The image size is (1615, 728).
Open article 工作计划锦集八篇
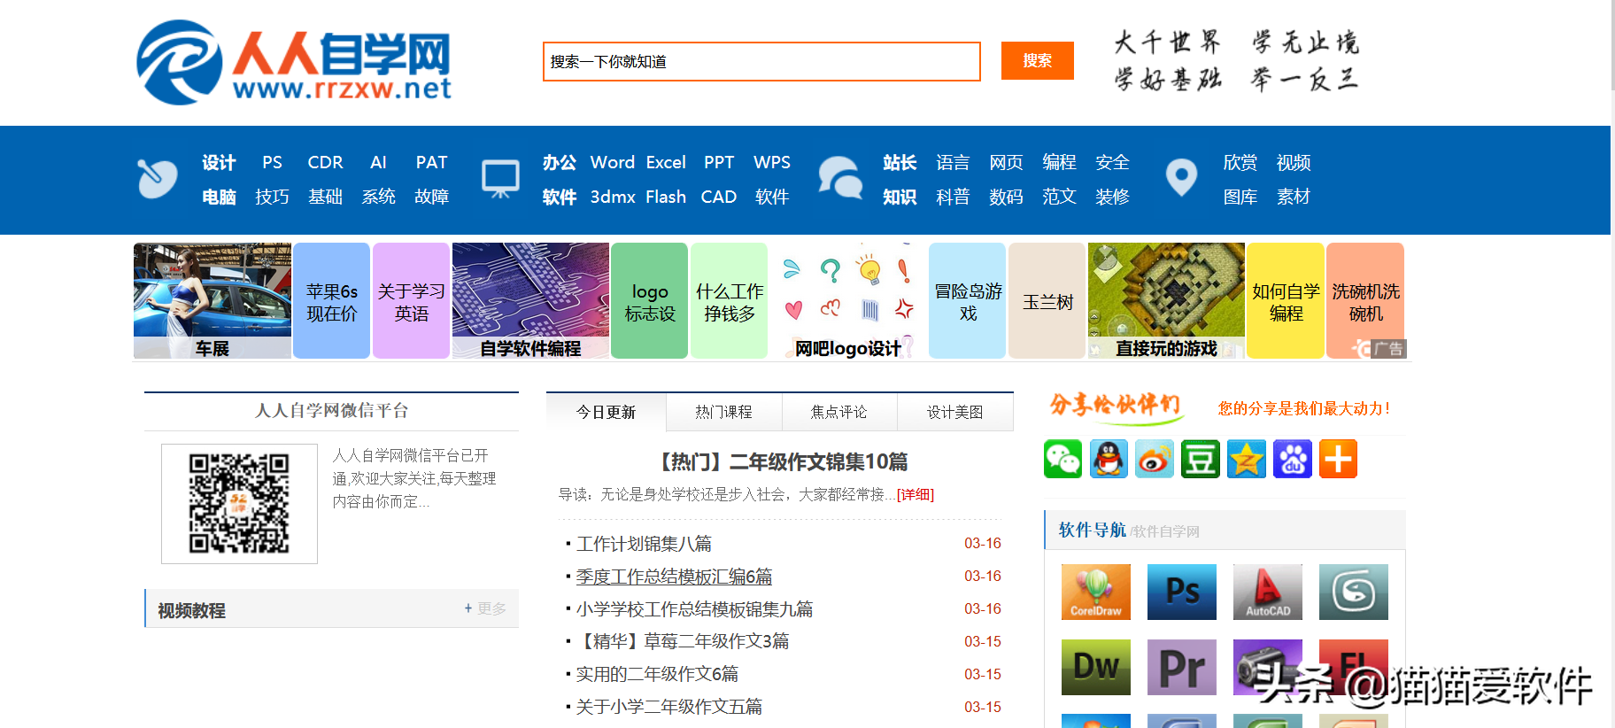pos(644,544)
